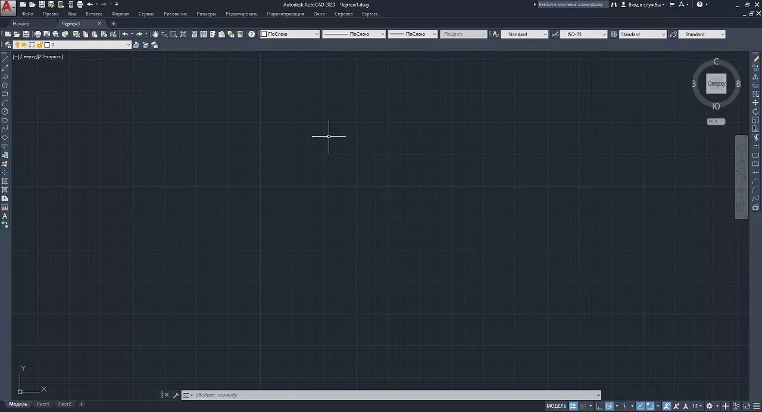Click the [2D-каркас] visual style control
Screen dimensions: 762x412
(x=50, y=56)
